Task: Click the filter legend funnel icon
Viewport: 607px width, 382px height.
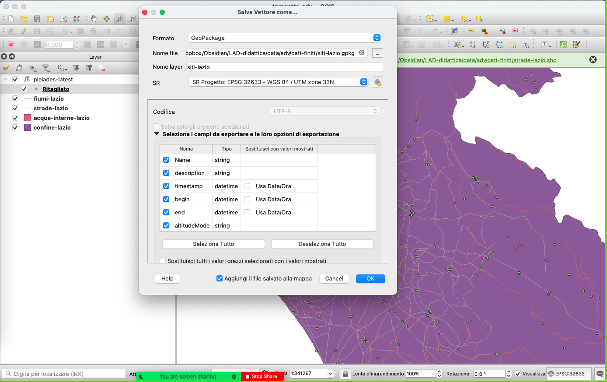Action: (46, 68)
